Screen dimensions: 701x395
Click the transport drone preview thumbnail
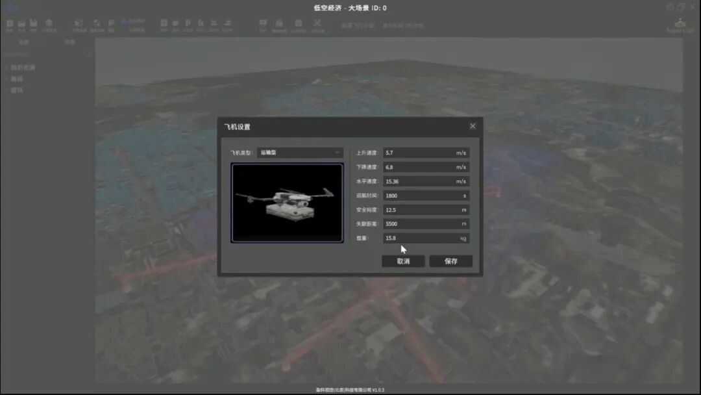coord(287,202)
